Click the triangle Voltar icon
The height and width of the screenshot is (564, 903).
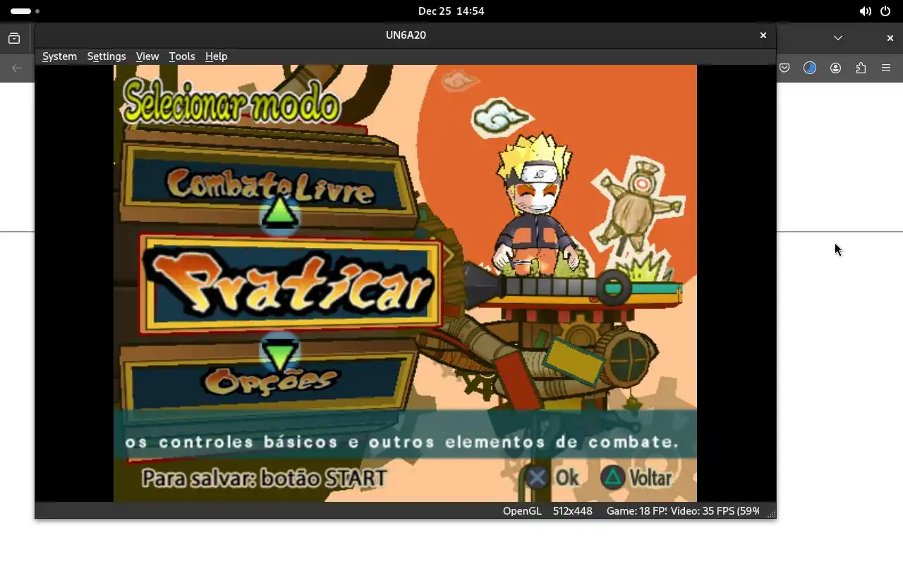tap(613, 477)
